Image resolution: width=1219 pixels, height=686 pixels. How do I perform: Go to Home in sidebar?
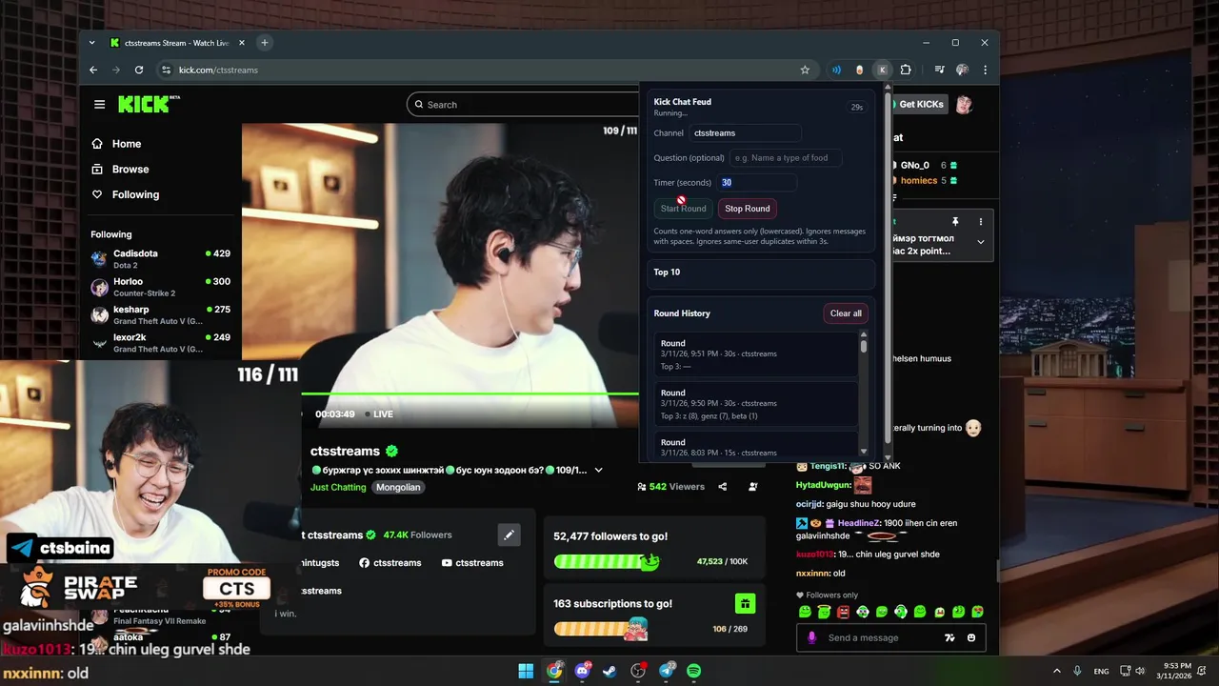pos(126,144)
